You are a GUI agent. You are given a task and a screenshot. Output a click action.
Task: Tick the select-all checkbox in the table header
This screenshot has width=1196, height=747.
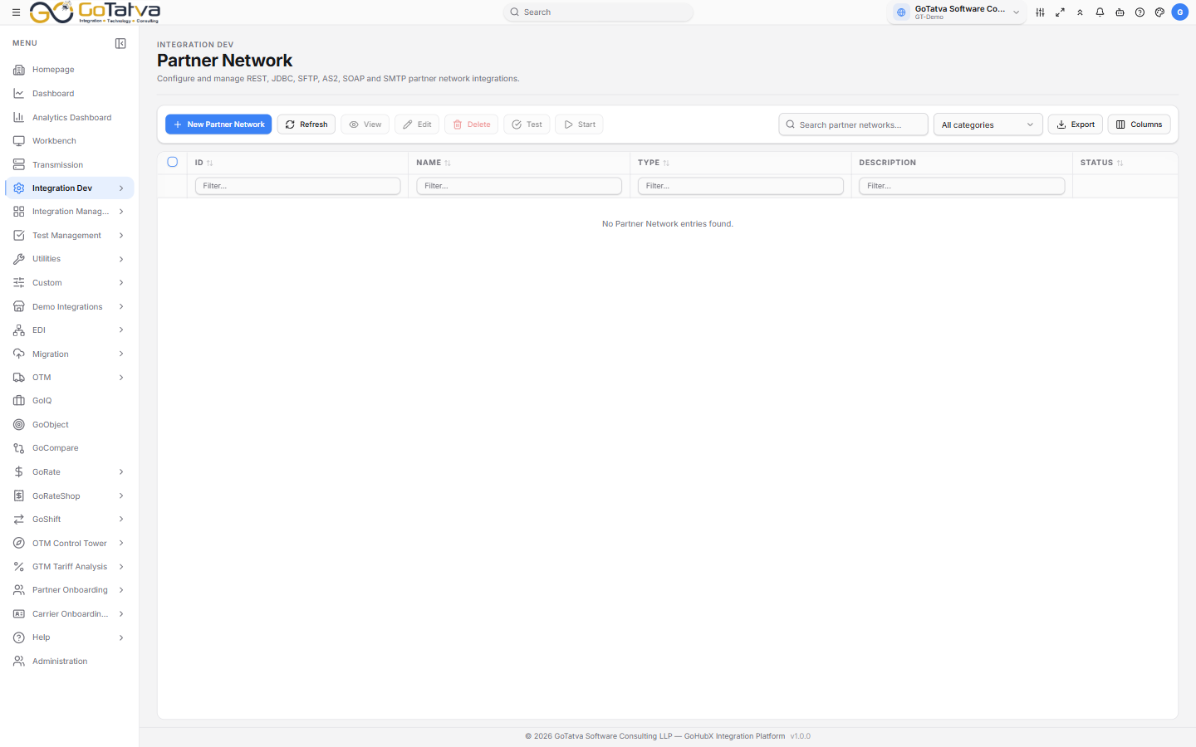[173, 162]
